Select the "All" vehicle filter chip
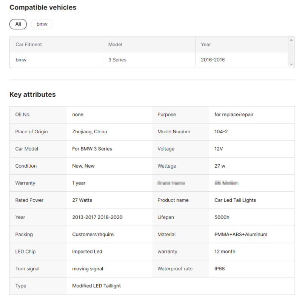The width and height of the screenshot is (302, 299). pyautogui.click(x=18, y=24)
